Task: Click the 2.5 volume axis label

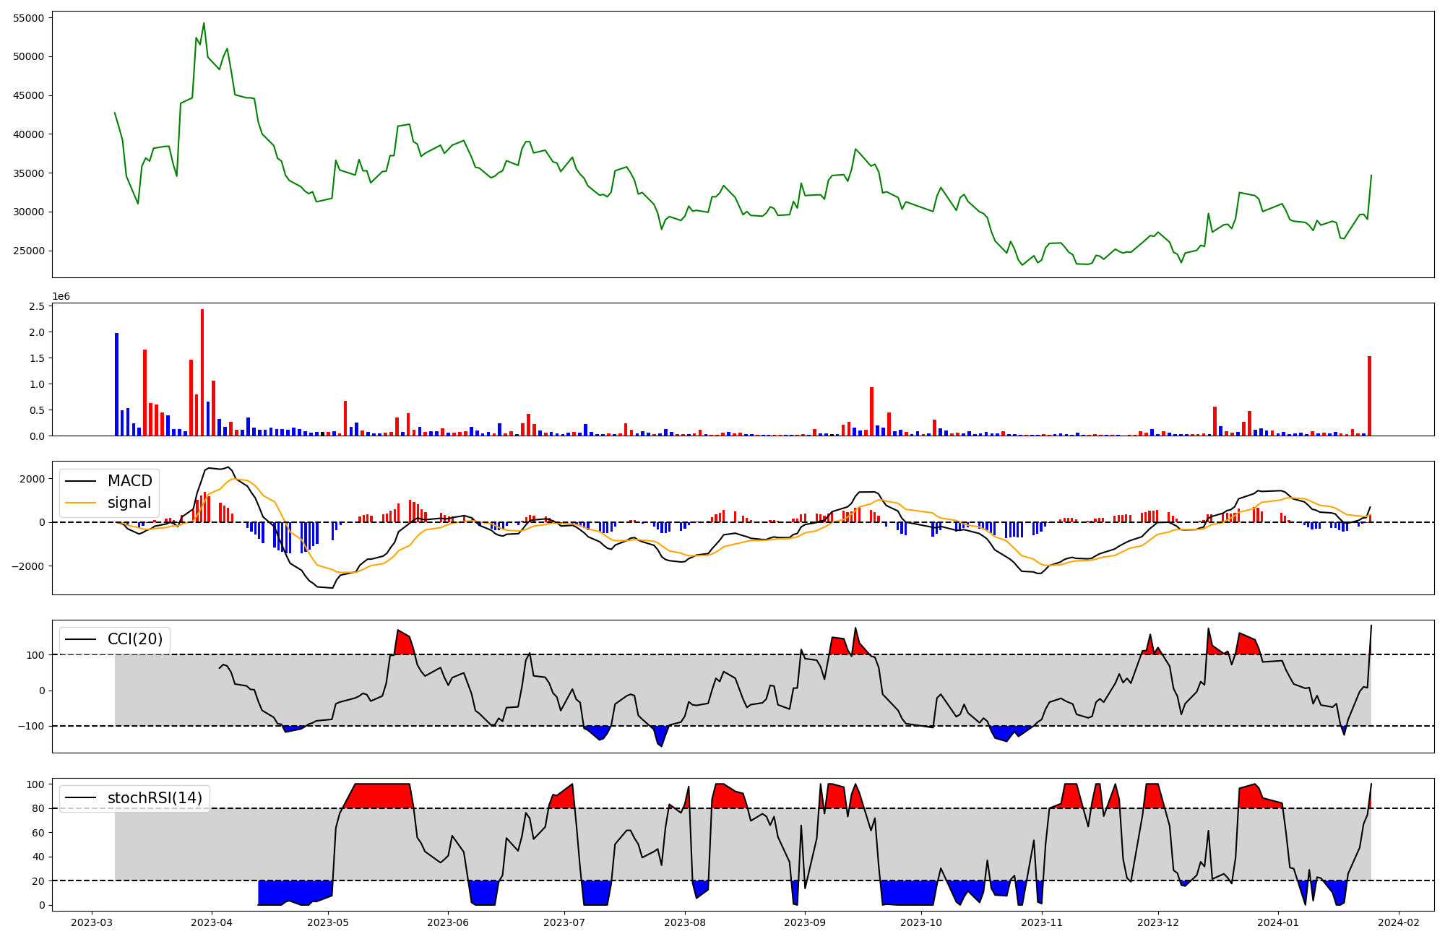Action: pos(37,306)
